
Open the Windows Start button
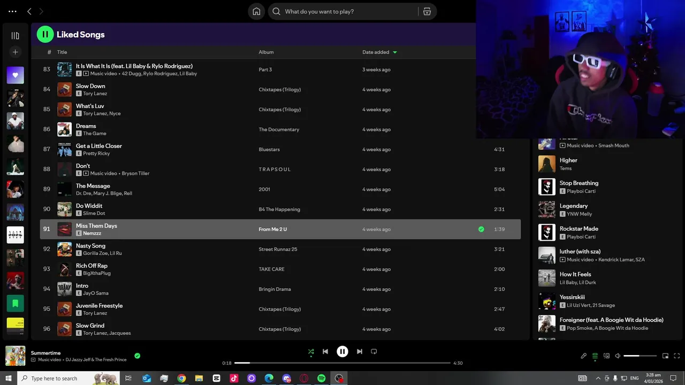click(x=9, y=378)
